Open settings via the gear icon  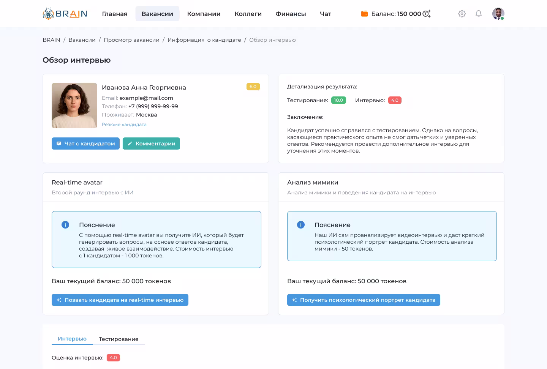(x=462, y=14)
